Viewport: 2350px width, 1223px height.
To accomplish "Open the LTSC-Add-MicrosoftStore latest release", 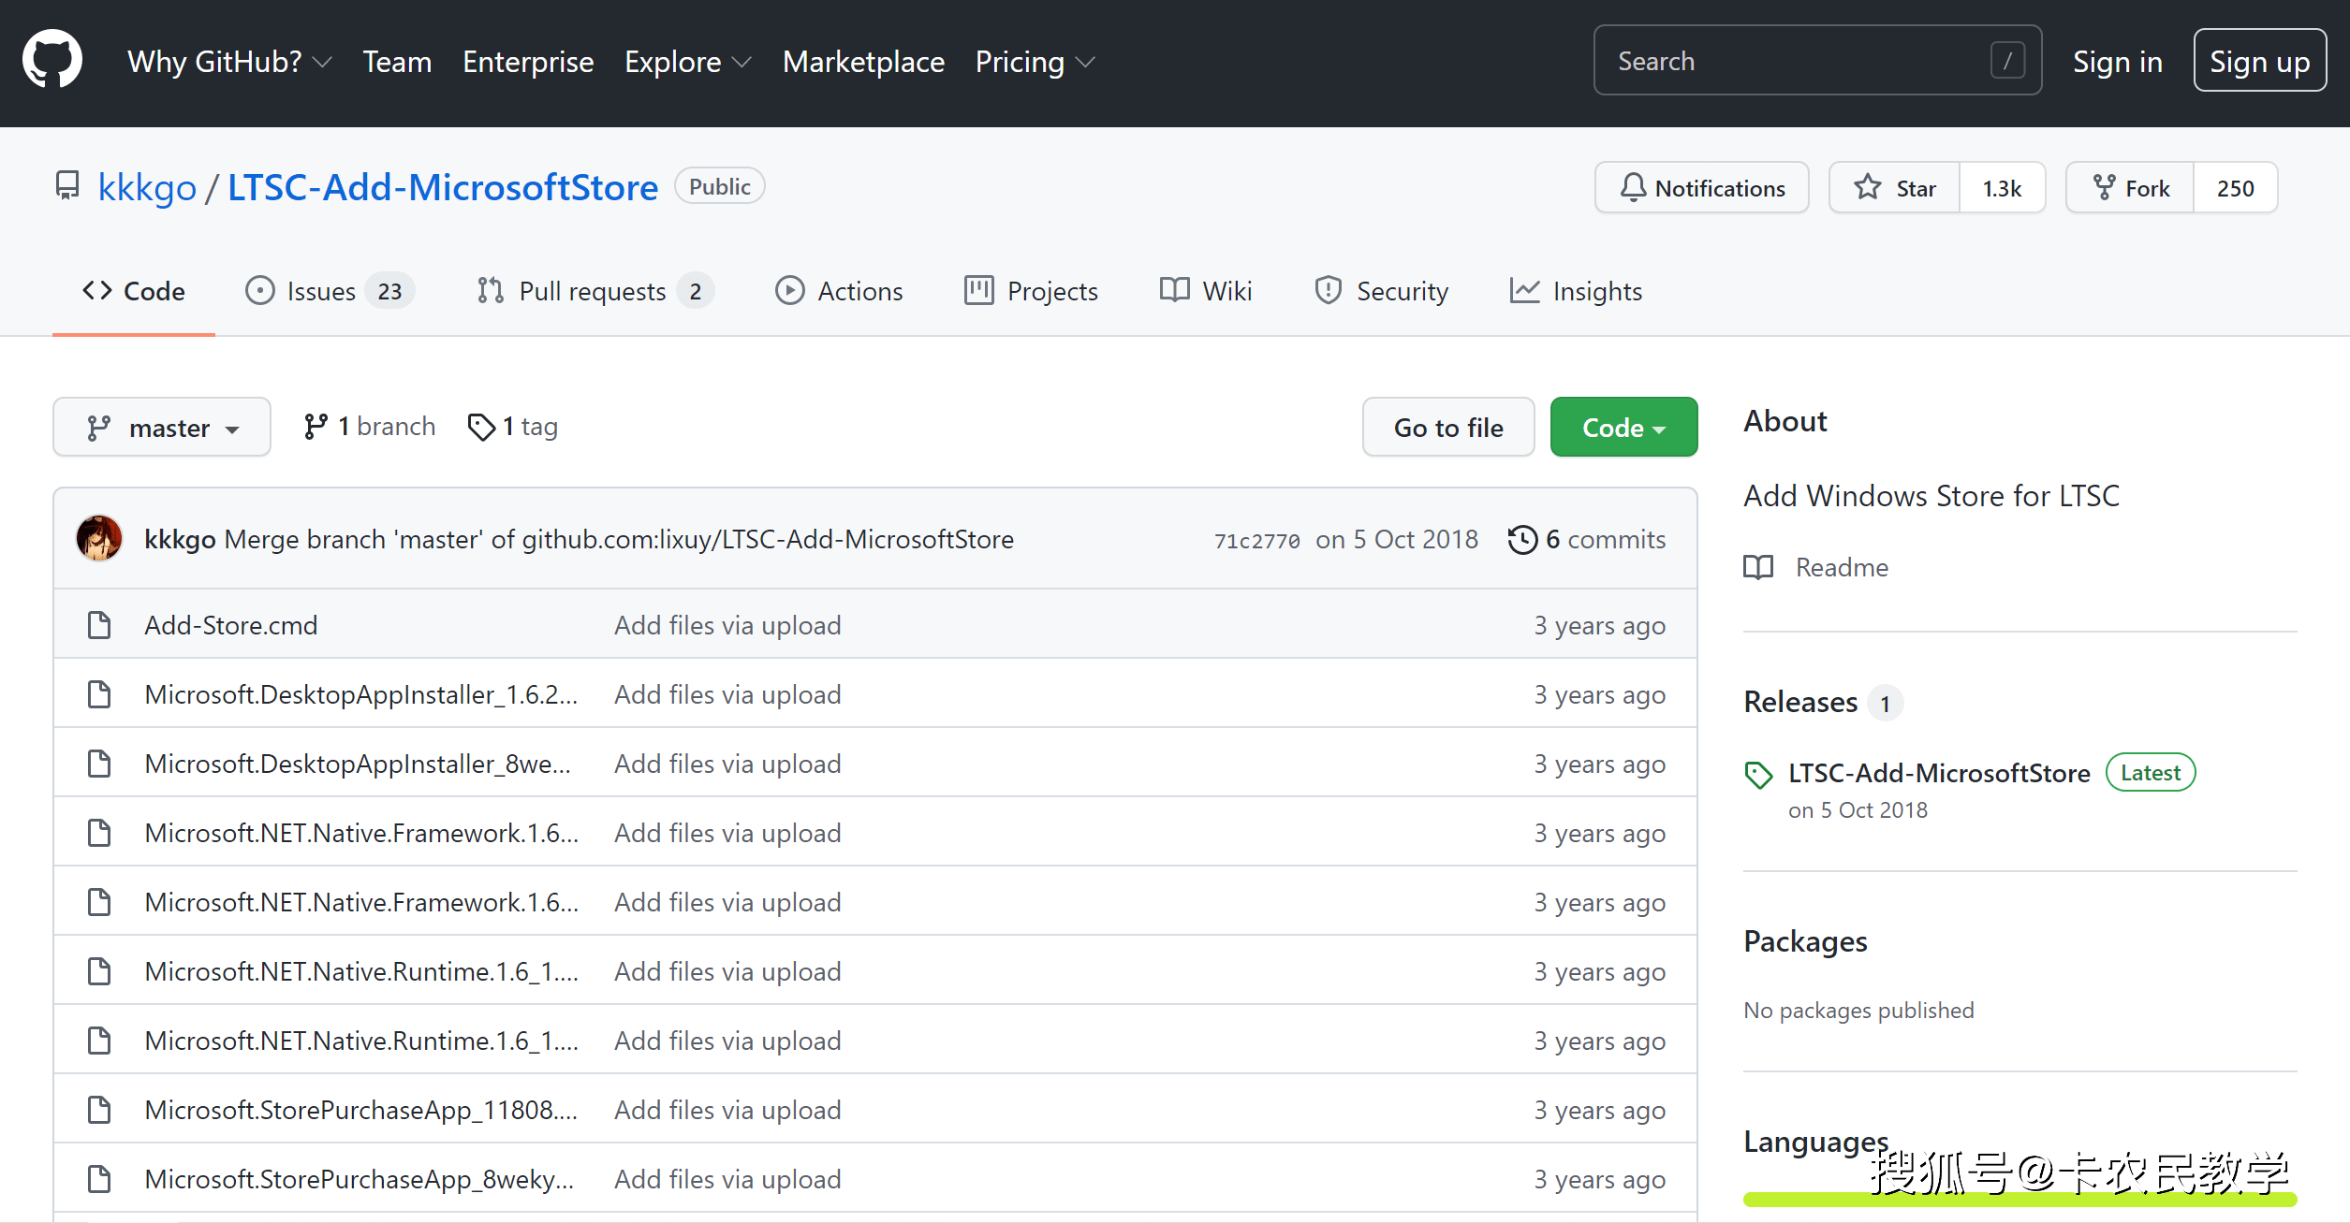I will [x=1939, y=773].
